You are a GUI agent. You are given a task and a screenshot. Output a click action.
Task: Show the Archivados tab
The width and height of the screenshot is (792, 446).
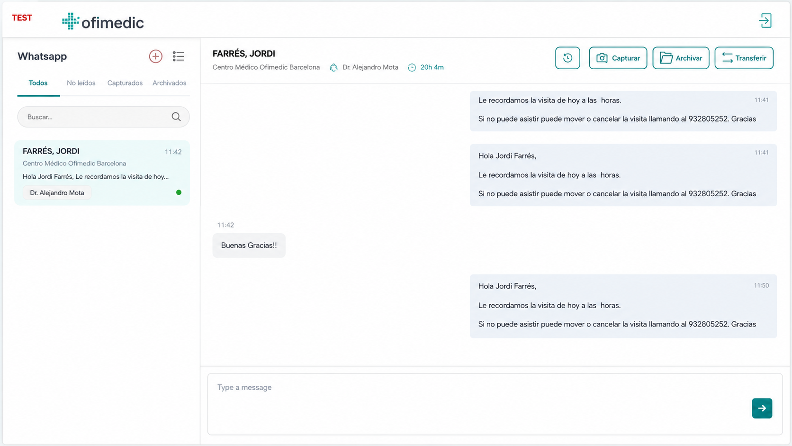(x=169, y=83)
